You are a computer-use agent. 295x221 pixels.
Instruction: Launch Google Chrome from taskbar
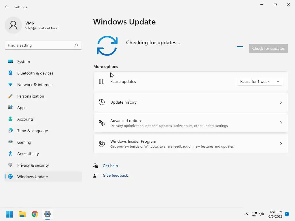35,214
